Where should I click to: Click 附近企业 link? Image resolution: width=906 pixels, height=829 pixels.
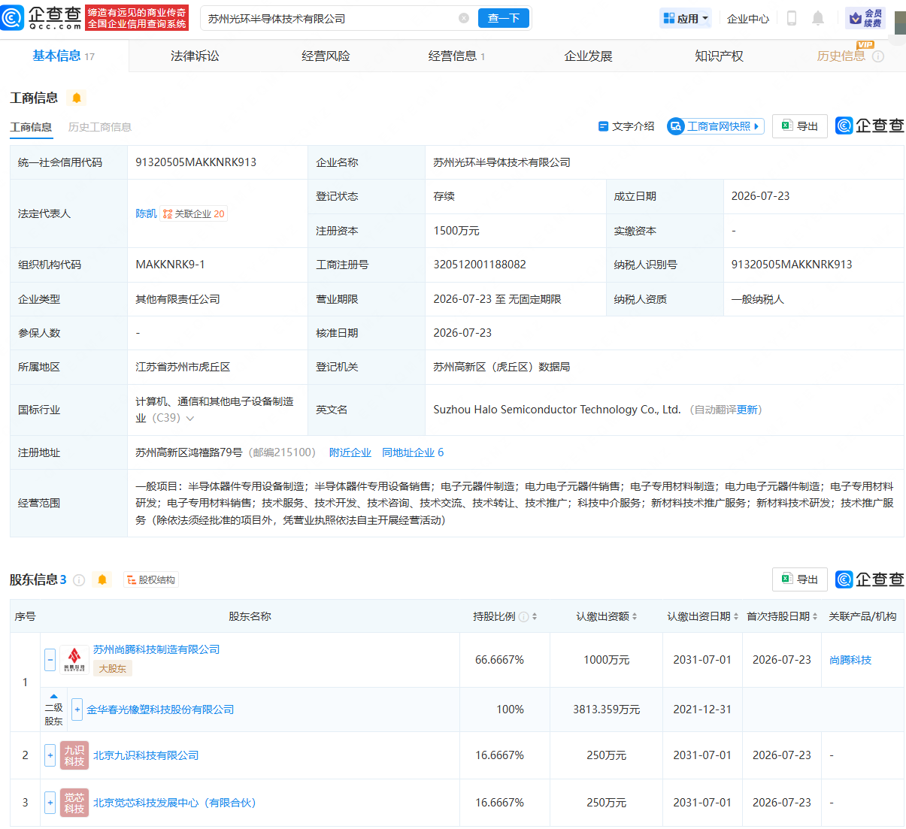click(x=350, y=452)
